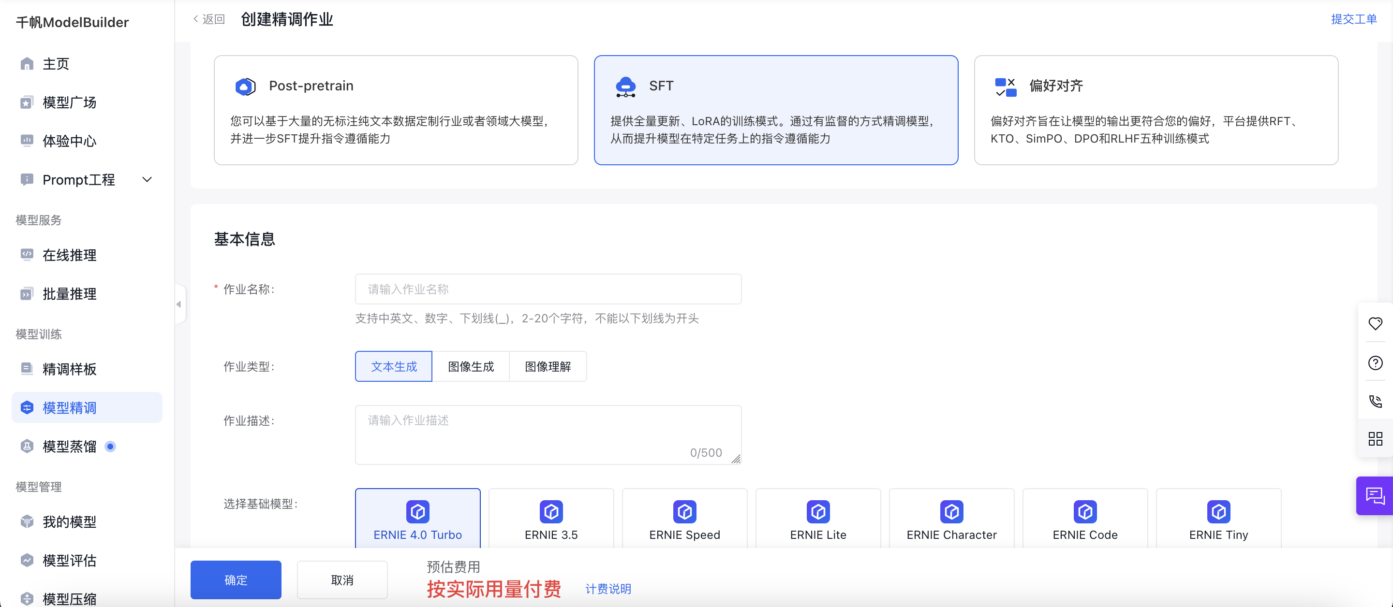Image resolution: width=1393 pixels, height=607 pixels.
Task: Open 我的模型 menu item
Action: (x=87, y=521)
